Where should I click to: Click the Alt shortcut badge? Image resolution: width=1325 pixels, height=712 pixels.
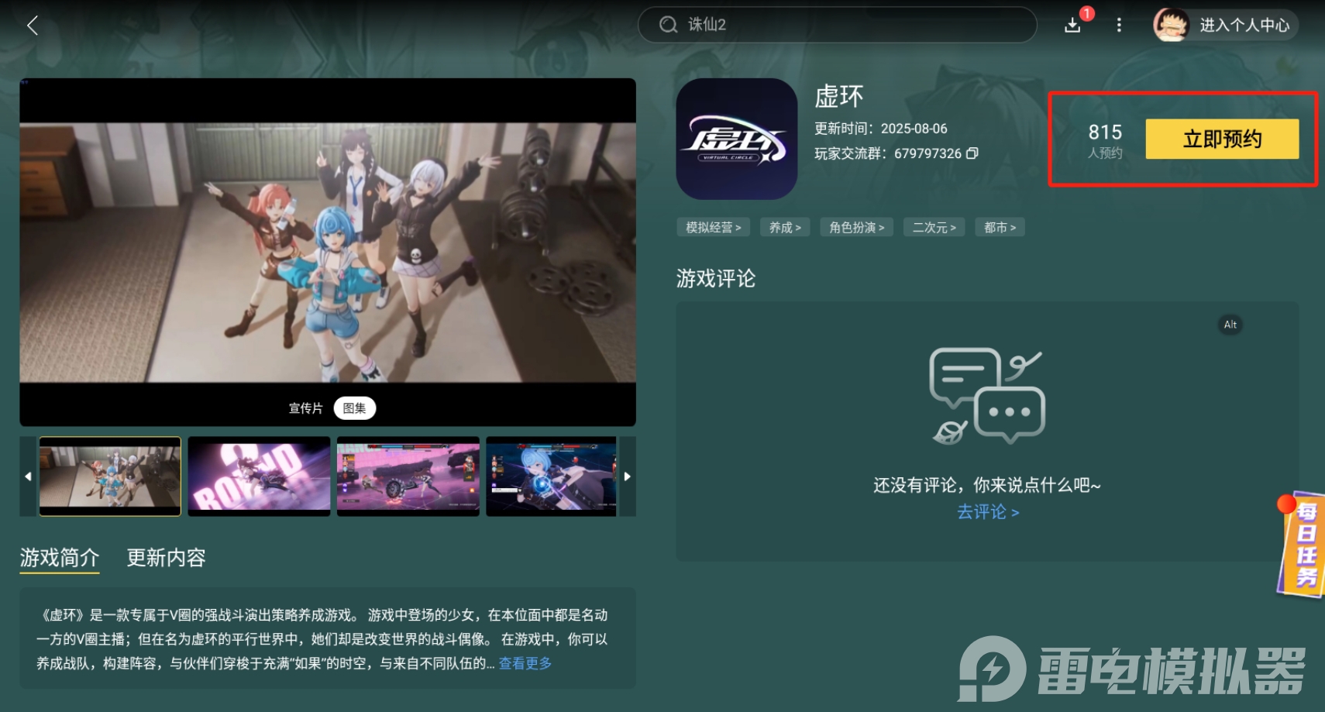point(1230,325)
